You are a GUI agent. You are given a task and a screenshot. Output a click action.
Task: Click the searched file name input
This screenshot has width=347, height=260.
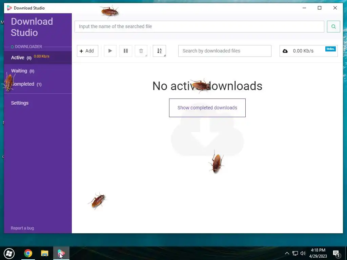pos(199,26)
